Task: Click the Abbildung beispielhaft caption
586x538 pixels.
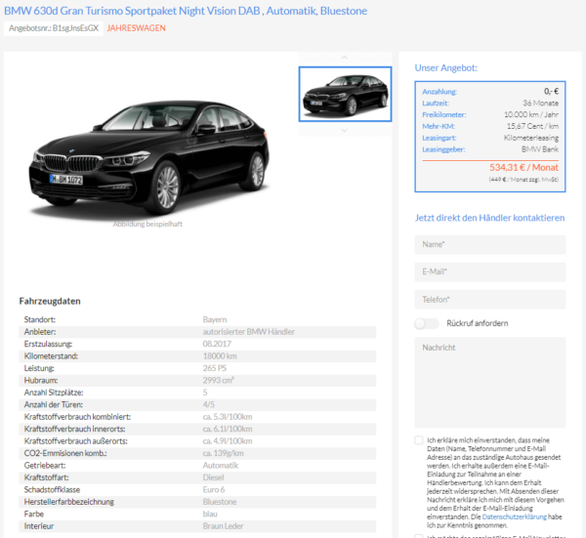Action: [x=147, y=225]
